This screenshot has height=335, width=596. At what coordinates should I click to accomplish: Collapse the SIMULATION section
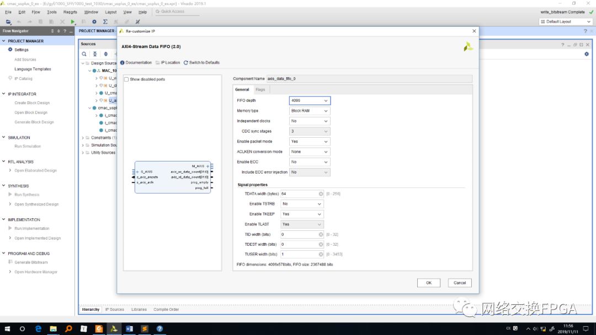4,137
